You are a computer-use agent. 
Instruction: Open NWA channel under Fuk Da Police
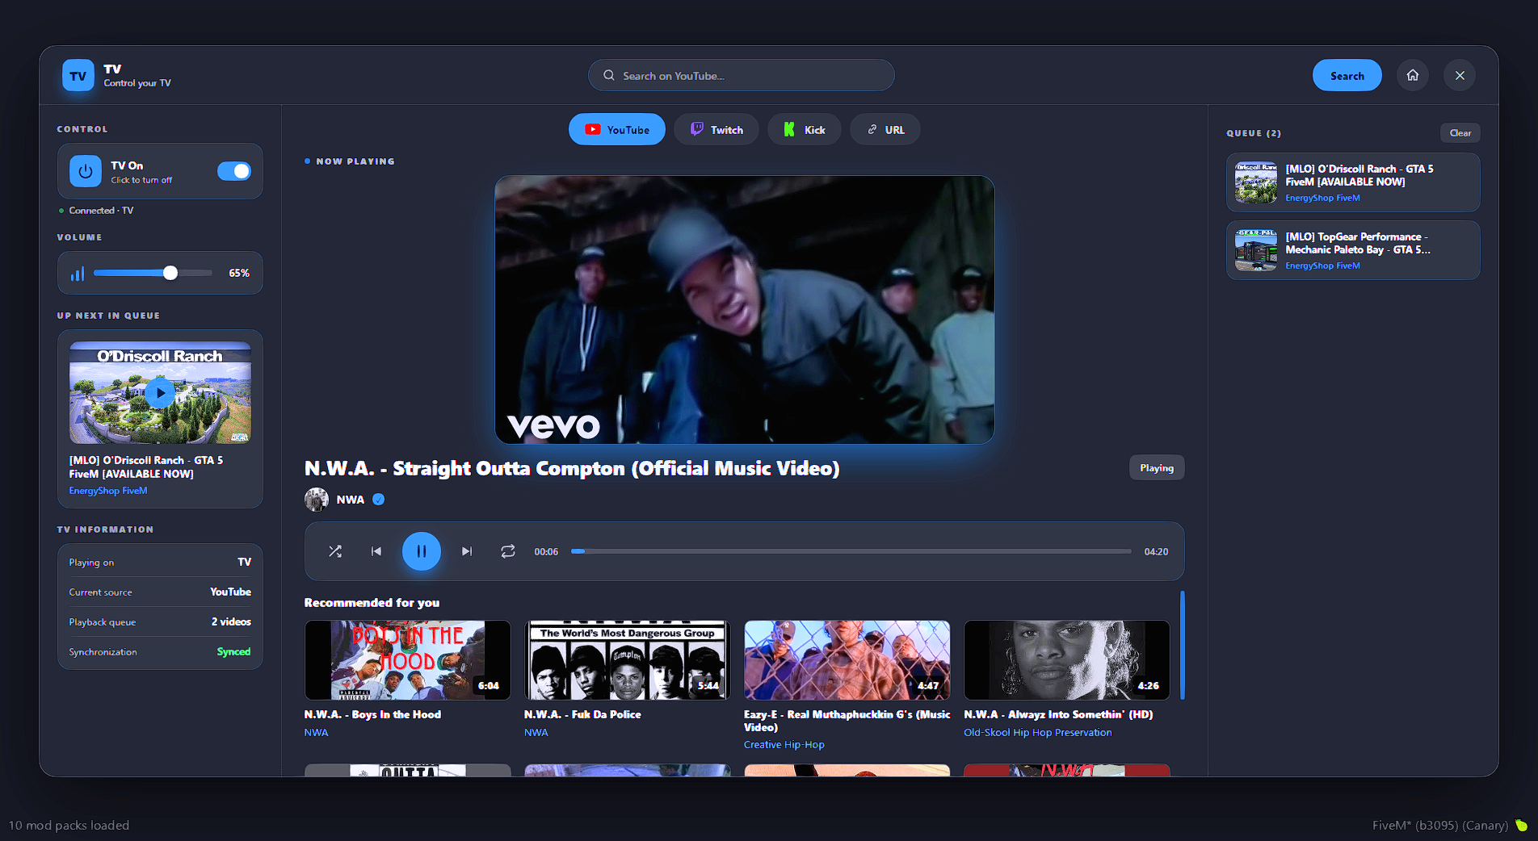[536, 733]
